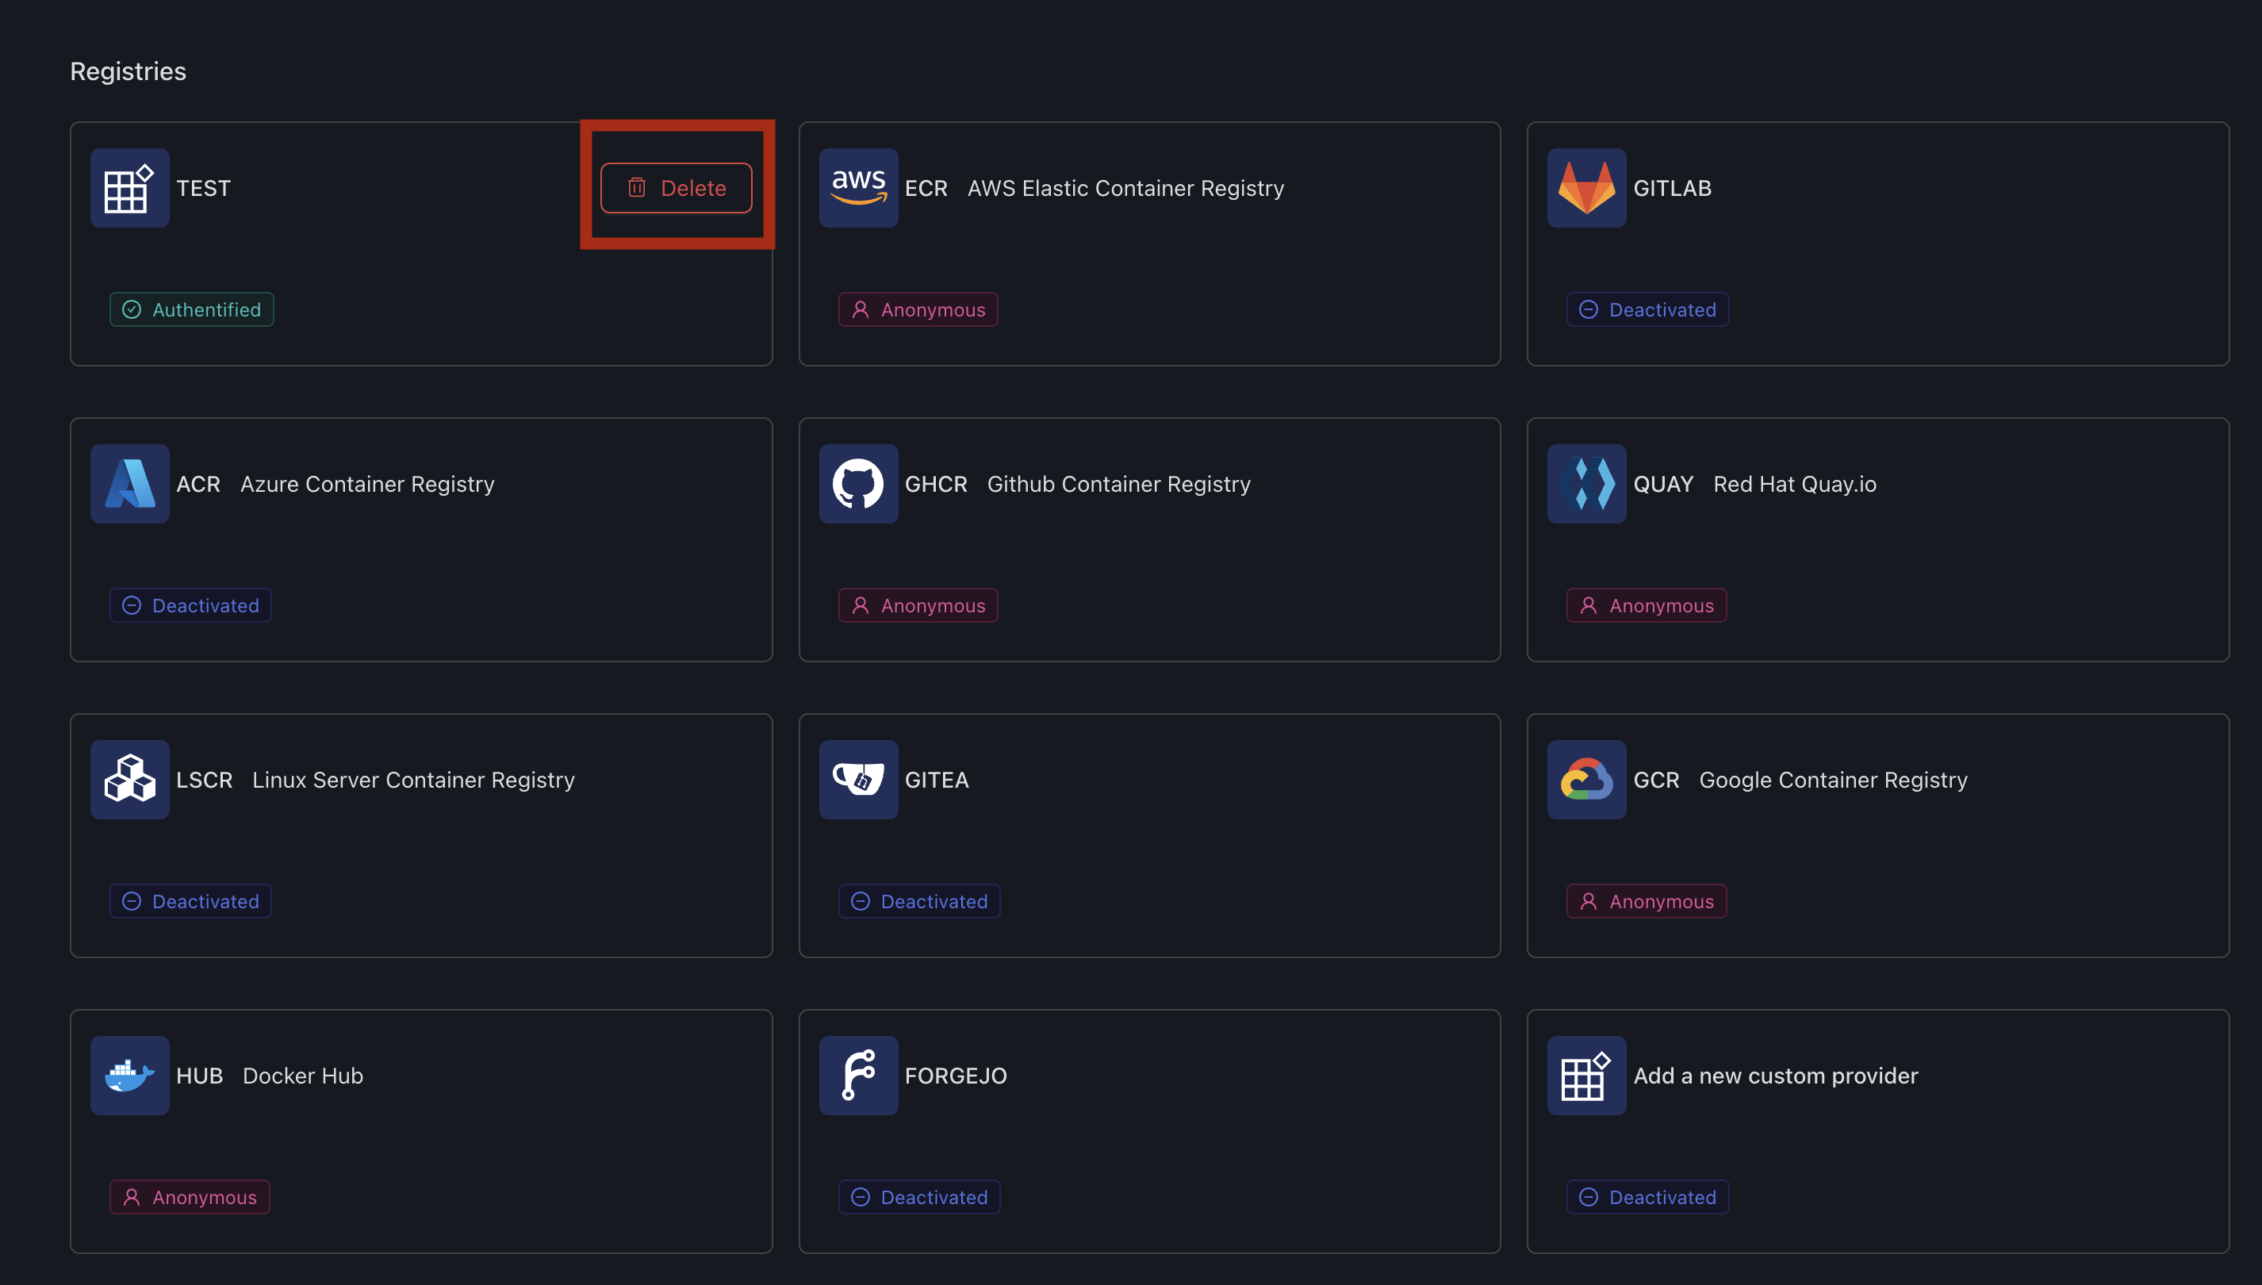Viewport: 2262px width, 1285px height.
Task: Click the grid icon for new custom provider
Action: [1586, 1075]
